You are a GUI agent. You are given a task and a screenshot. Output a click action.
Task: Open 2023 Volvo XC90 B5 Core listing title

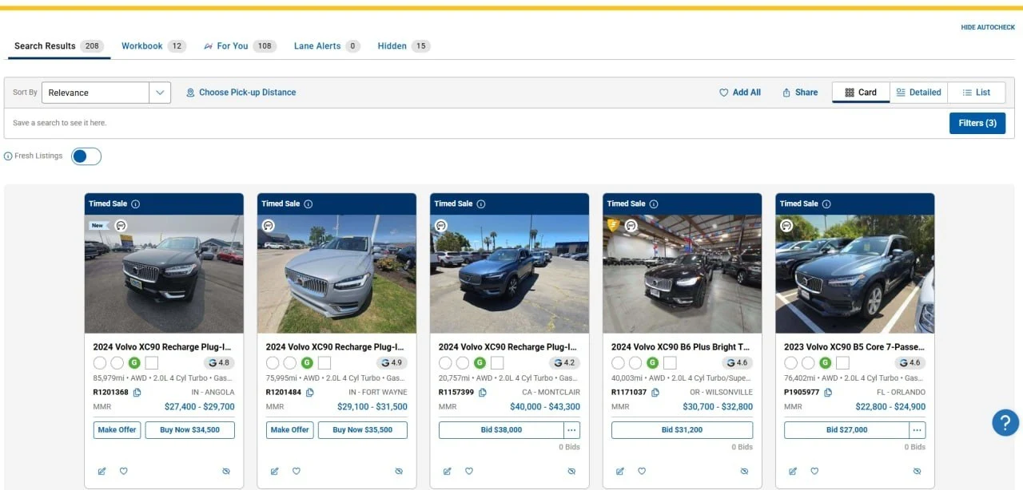(854, 347)
